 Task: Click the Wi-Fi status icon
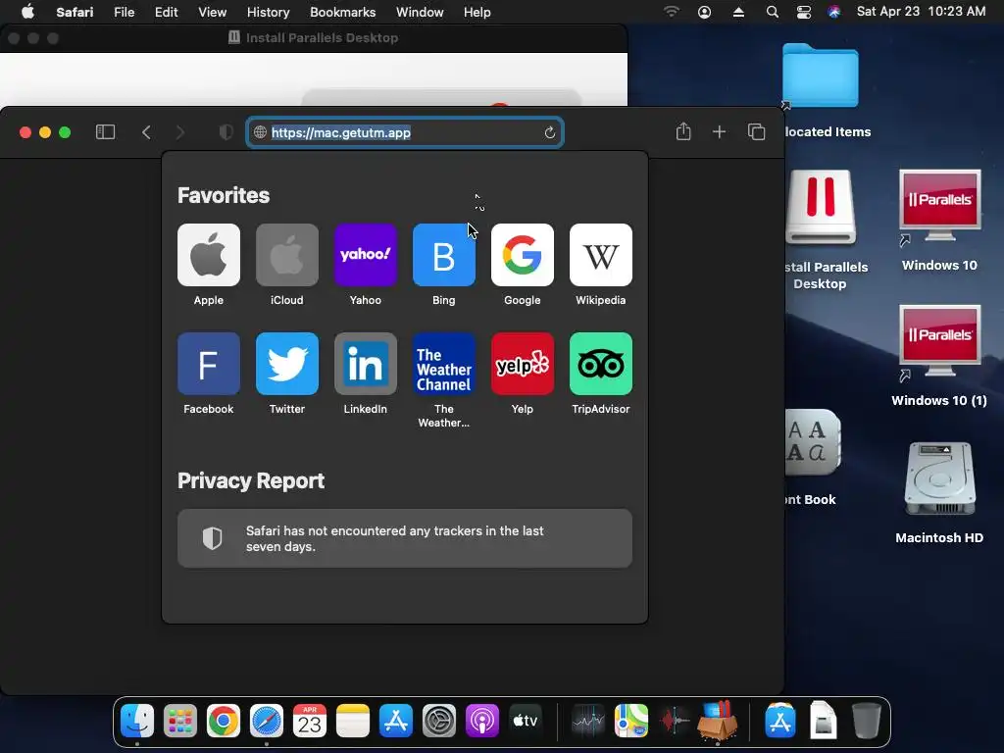click(x=671, y=12)
